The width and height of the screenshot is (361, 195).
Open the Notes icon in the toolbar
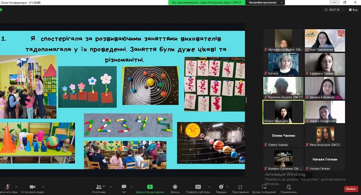pos(288,187)
